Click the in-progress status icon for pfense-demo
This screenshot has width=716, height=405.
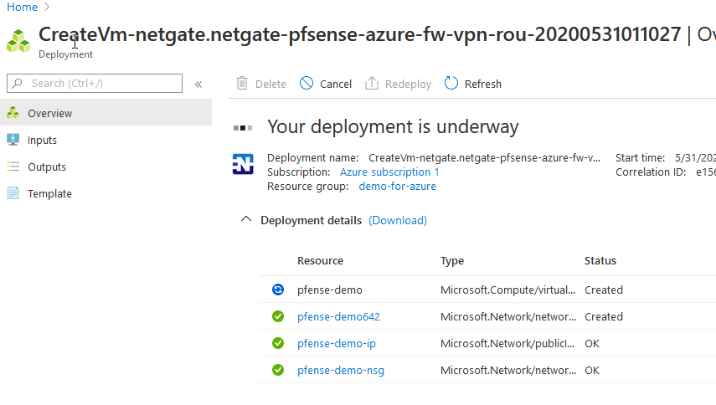(278, 290)
